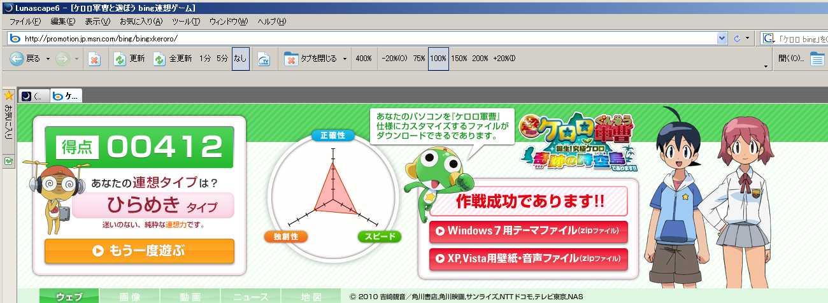
Task: Click the -20%(O) zoom out button
Action: (394, 59)
